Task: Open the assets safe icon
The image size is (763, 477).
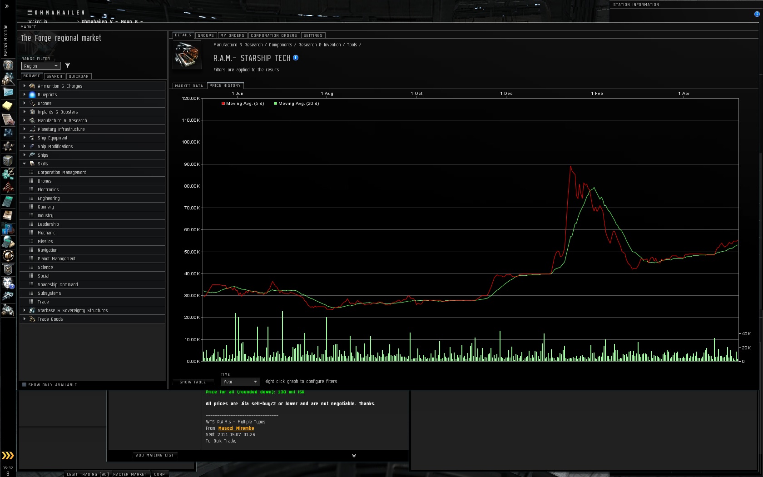Action: pos(8,160)
